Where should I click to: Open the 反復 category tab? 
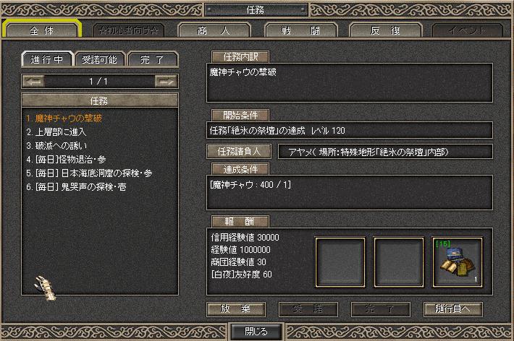tap(385, 30)
